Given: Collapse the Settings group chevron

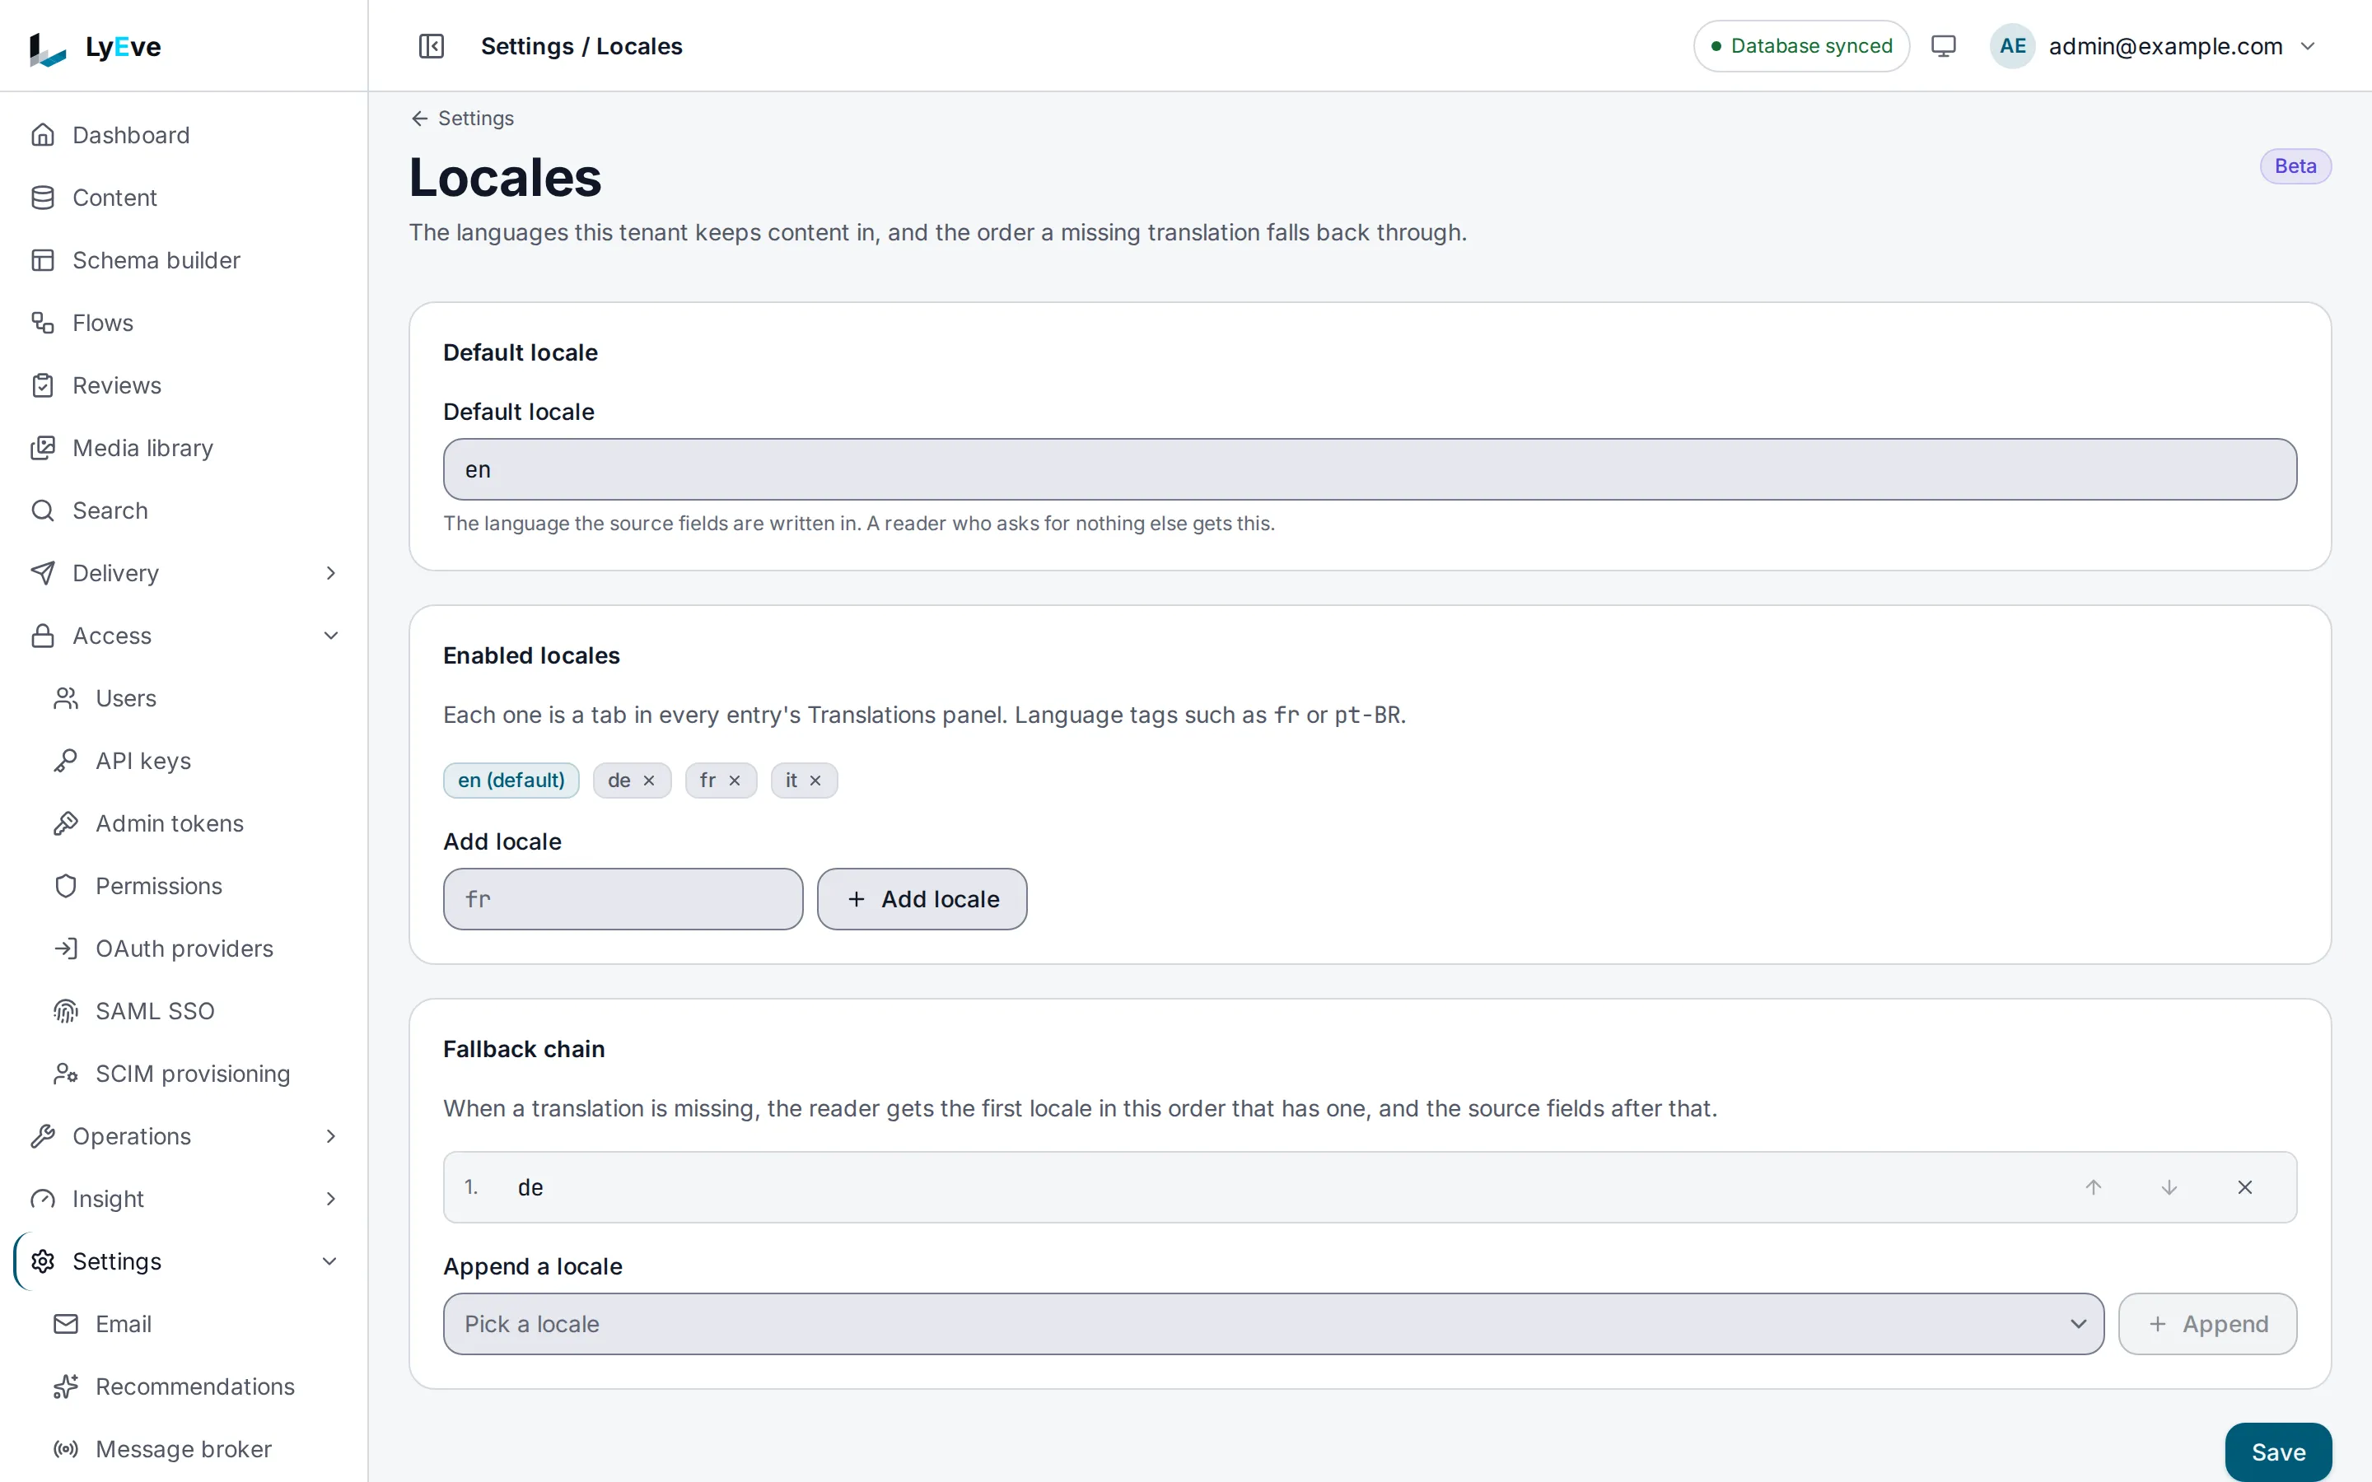Looking at the screenshot, I should (330, 1261).
